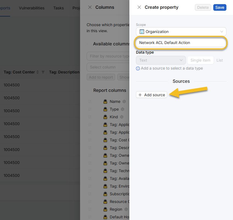The height and width of the screenshot is (220, 233).
Task: Save the new property
Action: coord(220,7)
